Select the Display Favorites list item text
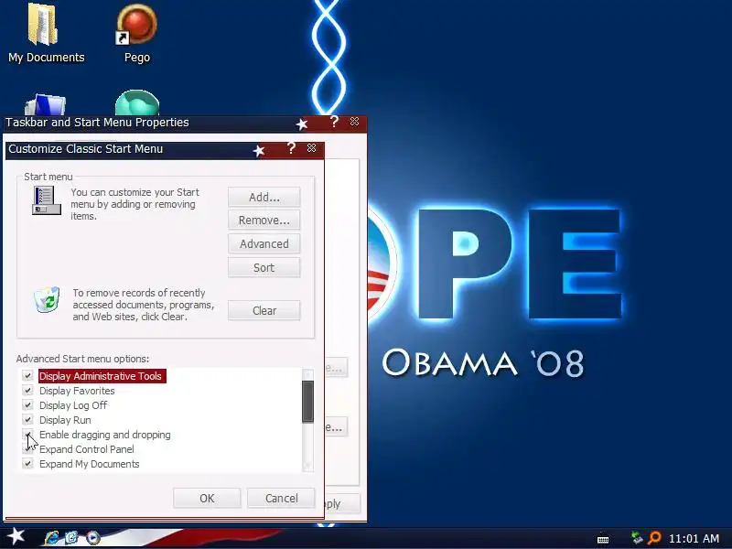Image resolution: width=732 pixels, height=549 pixels. 77,391
